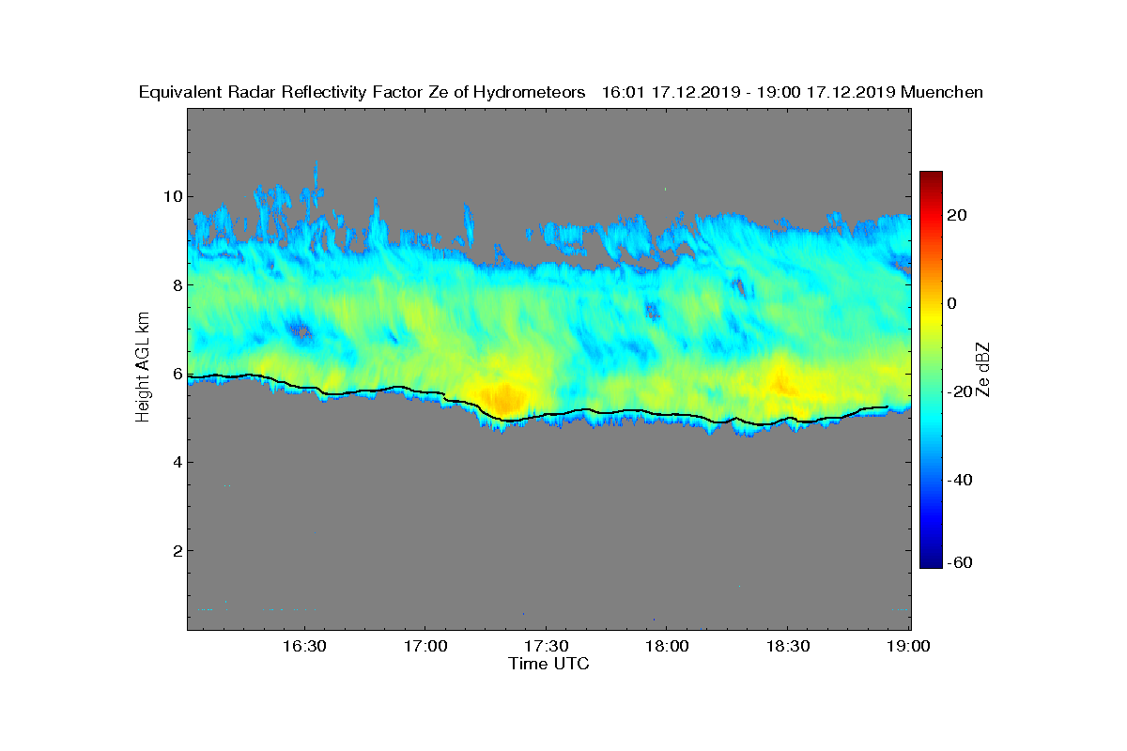This screenshot has height=751, width=1127.
Task: Click the 6 km height tick label
Action: (177, 374)
